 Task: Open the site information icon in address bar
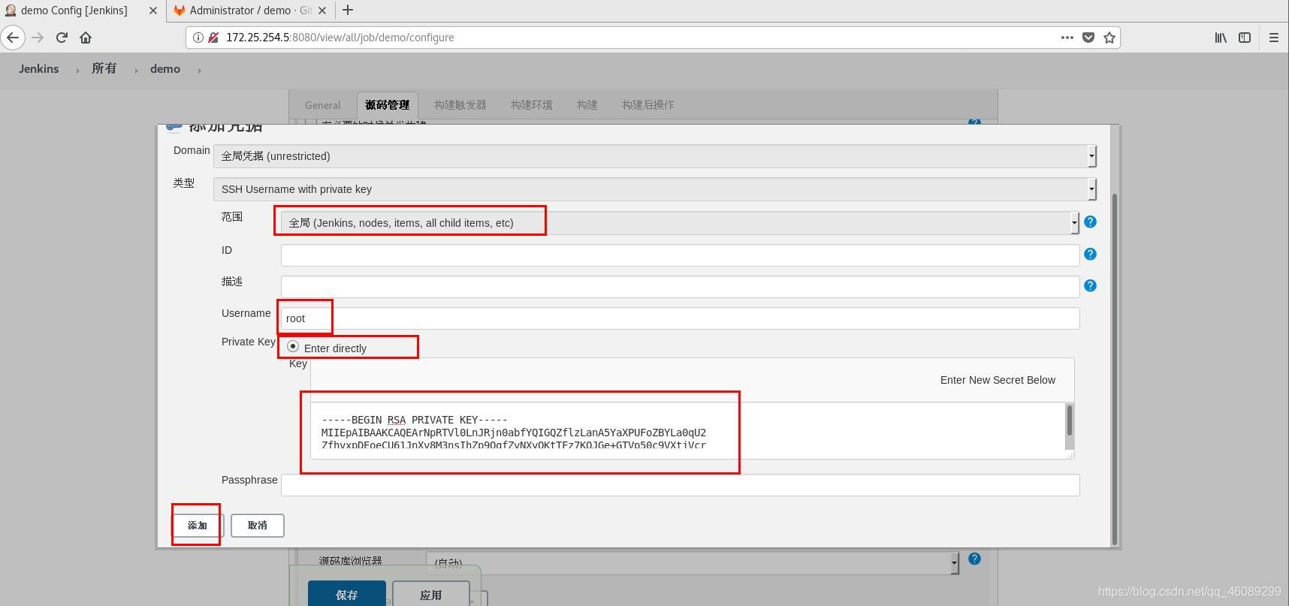tap(198, 38)
